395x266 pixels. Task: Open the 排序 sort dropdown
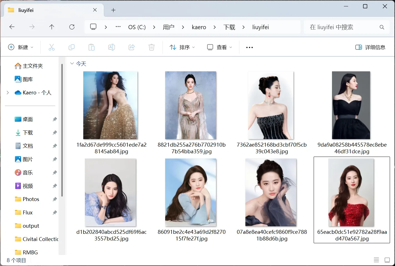tap(182, 47)
